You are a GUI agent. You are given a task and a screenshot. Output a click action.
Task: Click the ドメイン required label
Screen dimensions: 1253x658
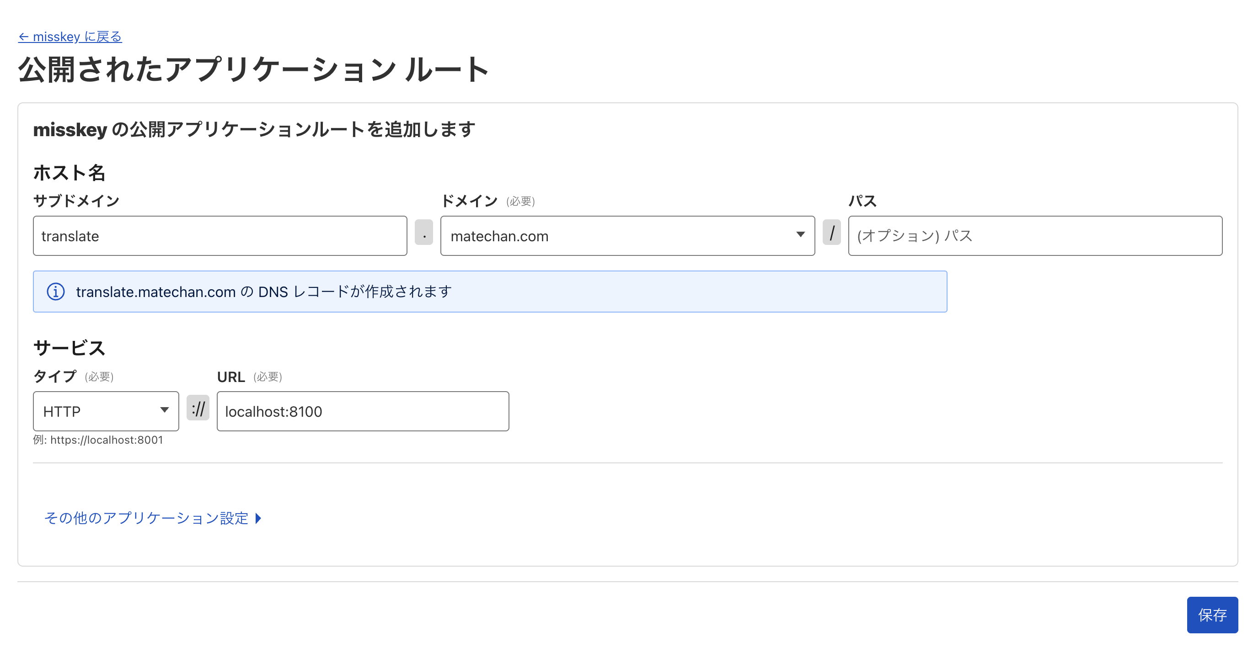[487, 201]
